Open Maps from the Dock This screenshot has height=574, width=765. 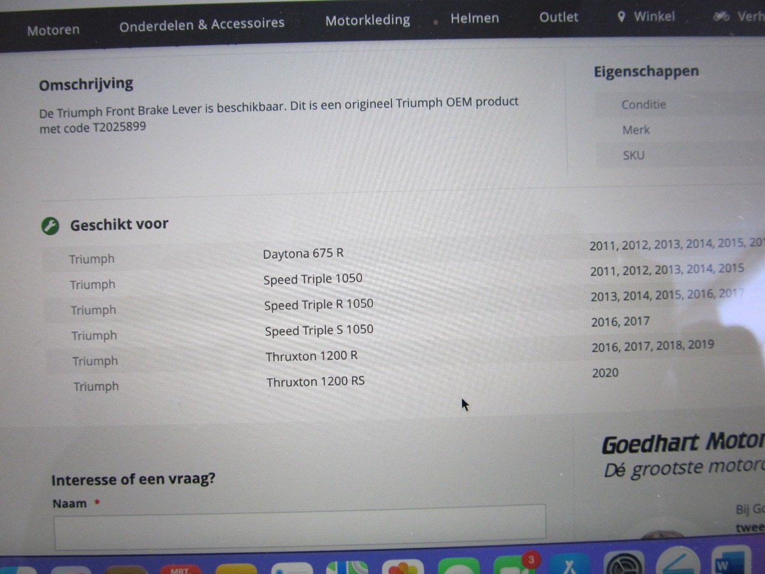tap(347, 568)
